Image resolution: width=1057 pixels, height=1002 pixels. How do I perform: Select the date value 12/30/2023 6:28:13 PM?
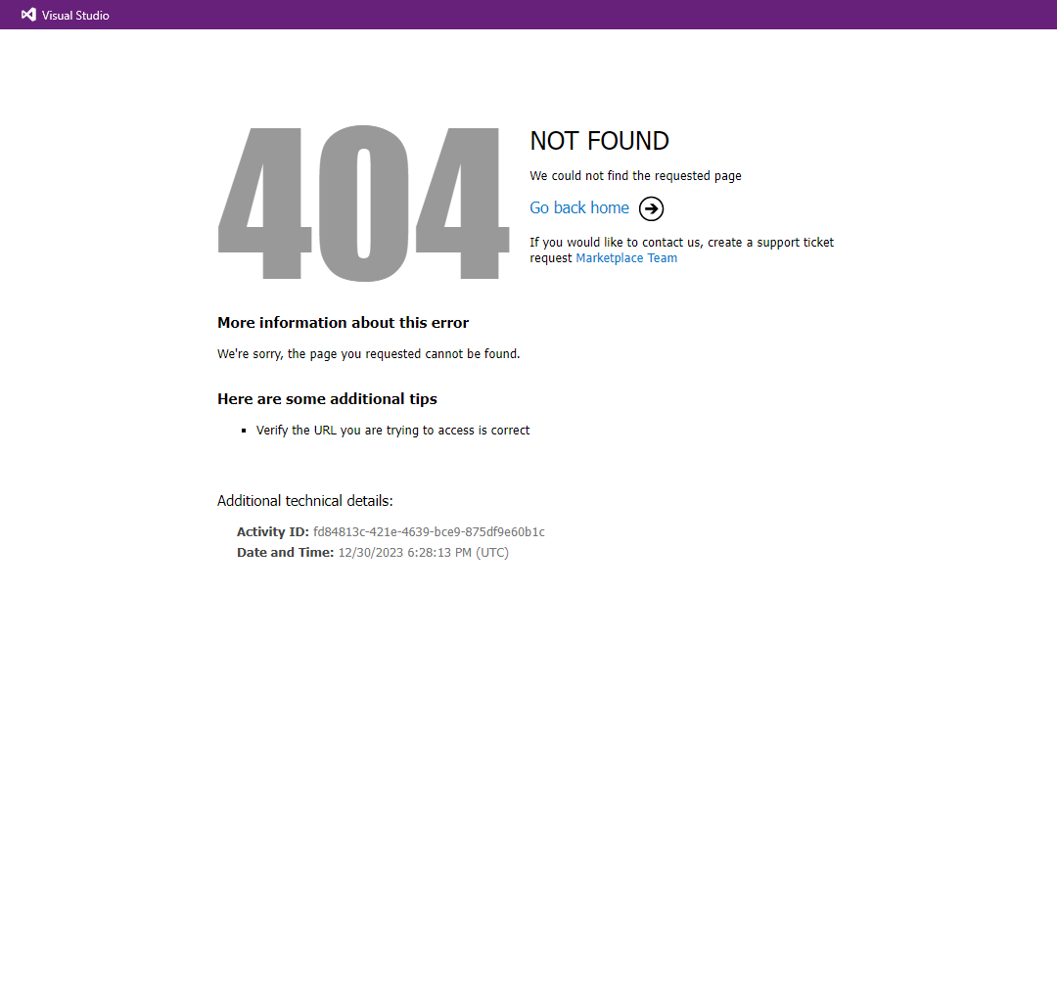[424, 553]
